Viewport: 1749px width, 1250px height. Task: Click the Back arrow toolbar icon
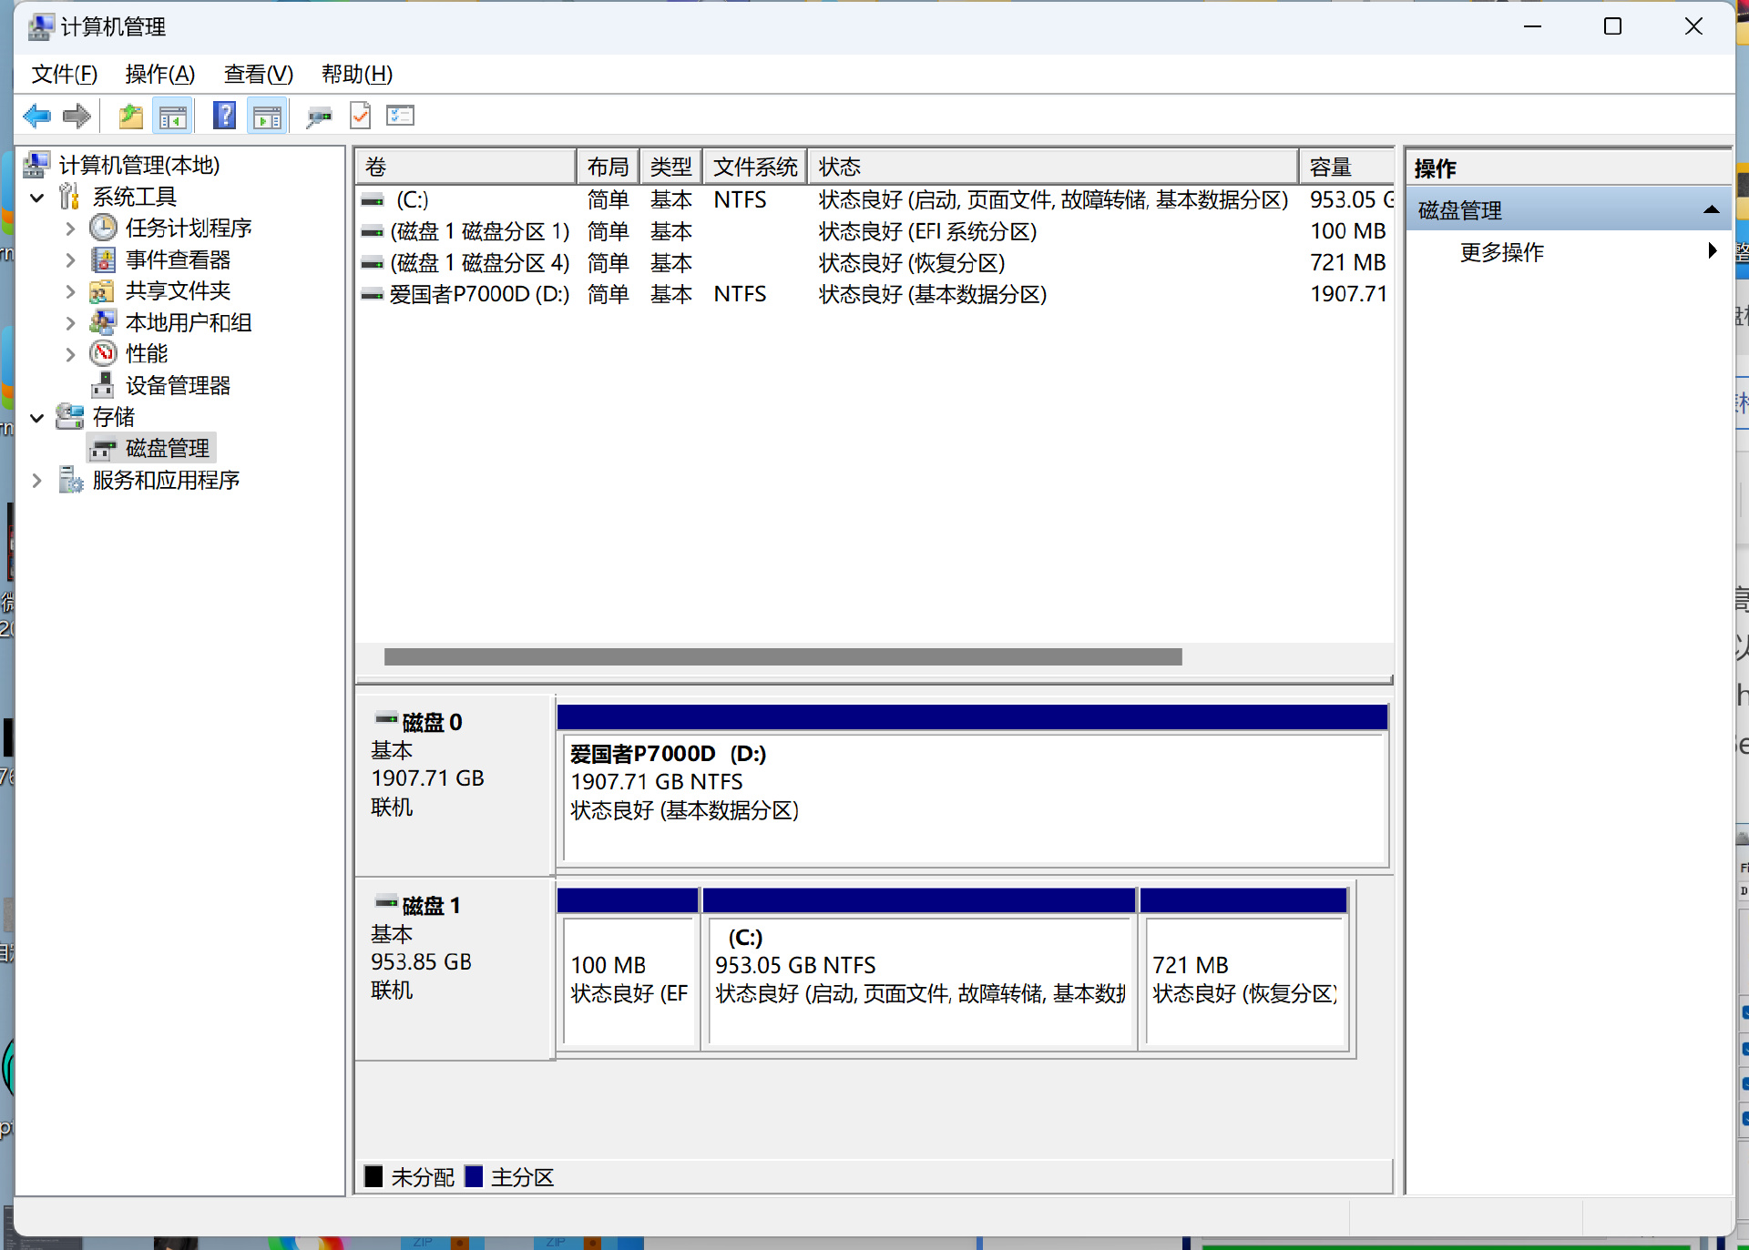click(x=36, y=116)
